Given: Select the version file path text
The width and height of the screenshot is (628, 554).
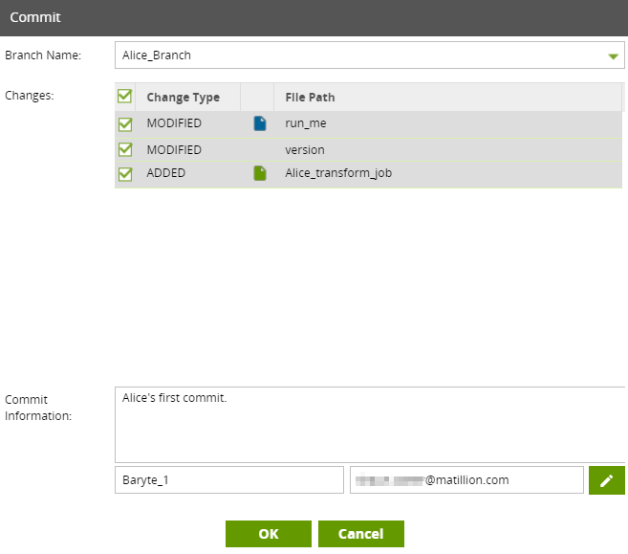Looking at the screenshot, I should (x=305, y=150).
